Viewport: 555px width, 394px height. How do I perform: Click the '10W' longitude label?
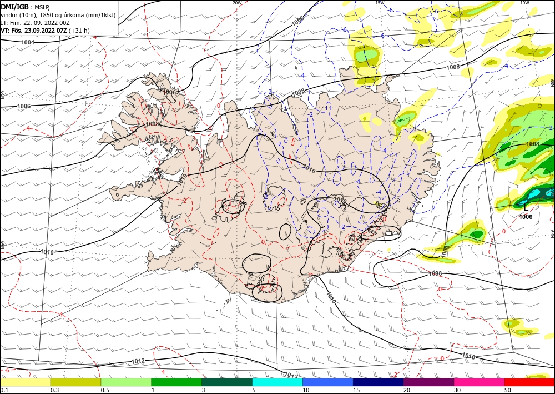coord(524,3)
